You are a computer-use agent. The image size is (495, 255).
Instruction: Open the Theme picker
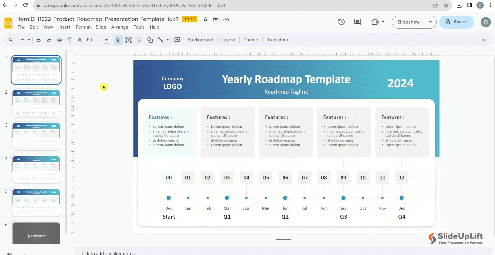click(x=251, y=40)
